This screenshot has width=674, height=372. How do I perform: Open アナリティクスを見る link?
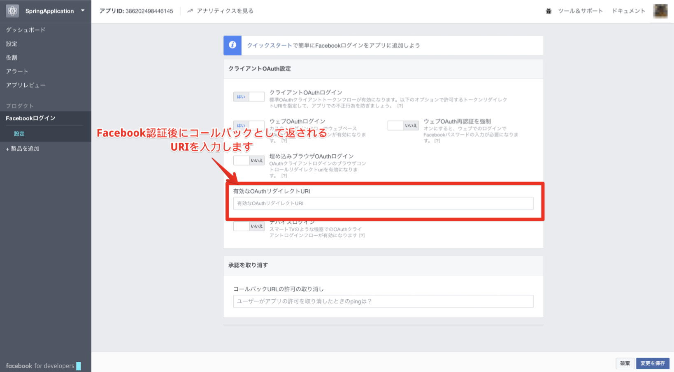pos(225,11)
